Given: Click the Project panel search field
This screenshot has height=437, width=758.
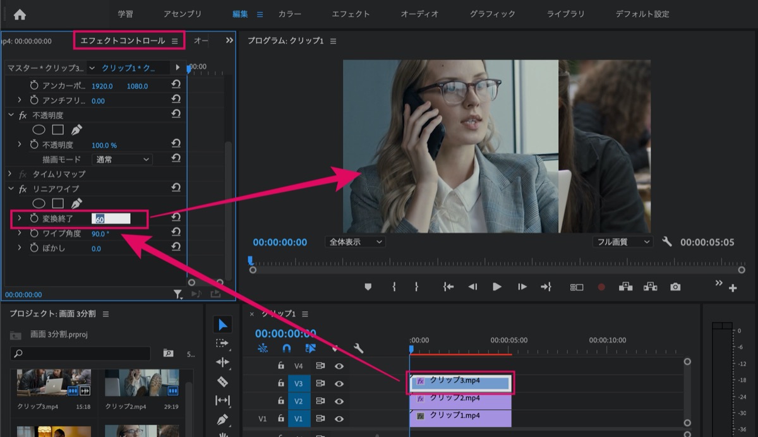Looking at the screenshot, I should click(x=80, y=354).
